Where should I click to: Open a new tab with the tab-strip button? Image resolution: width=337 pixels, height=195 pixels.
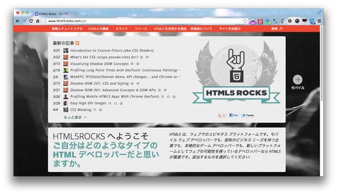(x=83, y=14)
